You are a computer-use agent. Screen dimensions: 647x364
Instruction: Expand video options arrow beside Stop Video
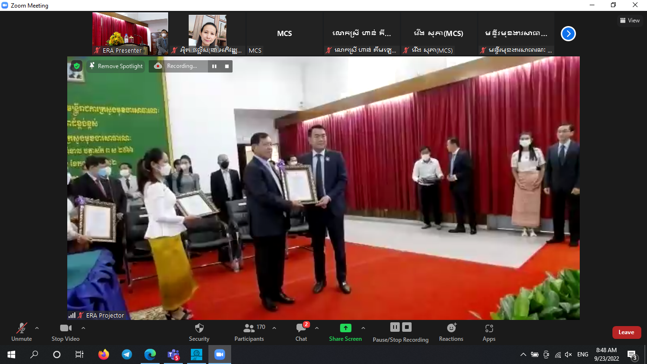tap(83, 328)
